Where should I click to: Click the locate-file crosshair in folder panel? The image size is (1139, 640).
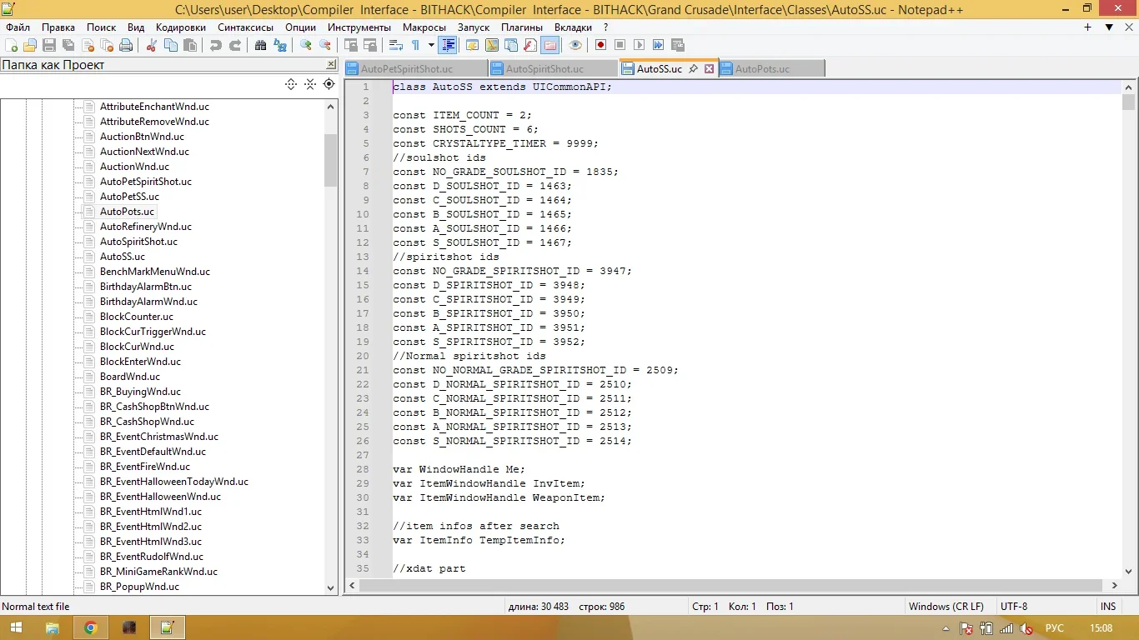click(x=329, y=84)
